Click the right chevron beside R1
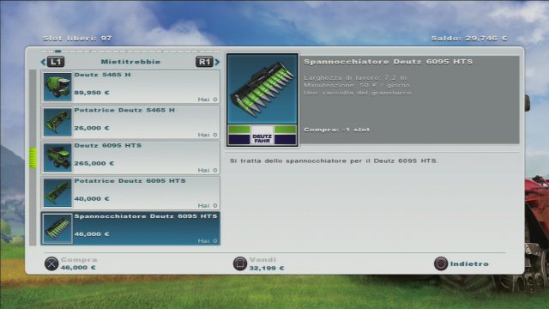Image resolution: width=549 pixels, height=309 pixels. coord(217,62)
